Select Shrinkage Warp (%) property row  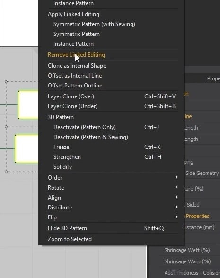pyautogui.click(x=187, y=261)
